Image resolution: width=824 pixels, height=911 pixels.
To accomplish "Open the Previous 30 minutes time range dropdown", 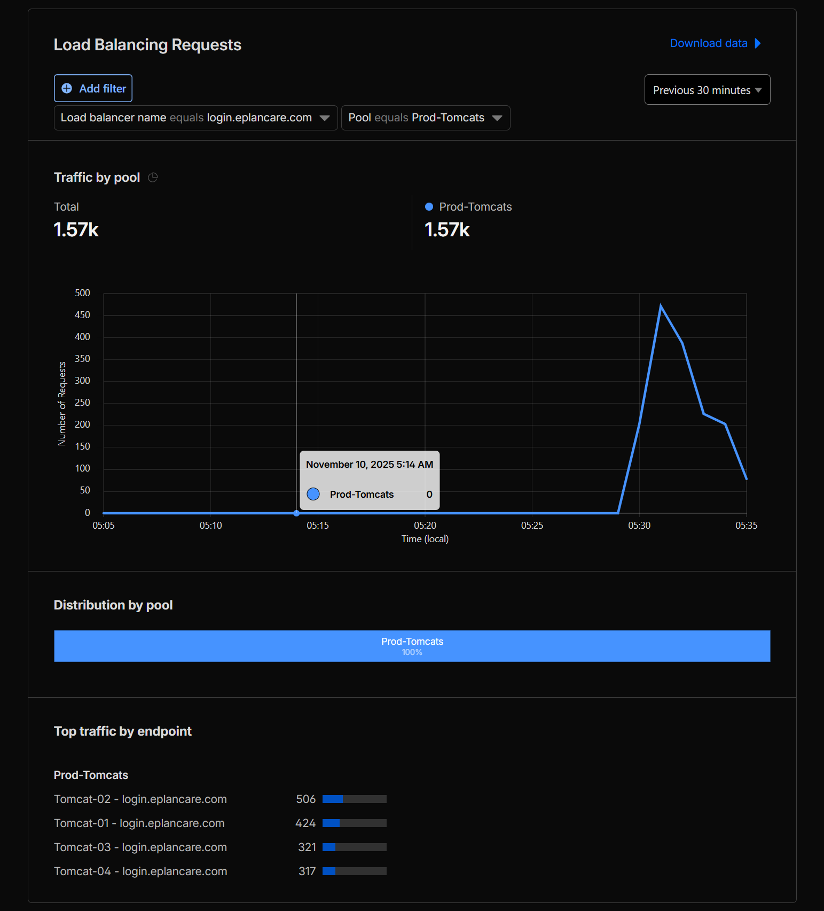I will 707,90.
